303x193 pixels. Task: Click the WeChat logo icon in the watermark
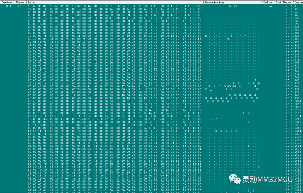pyautogui.click(x=235, y=179)
